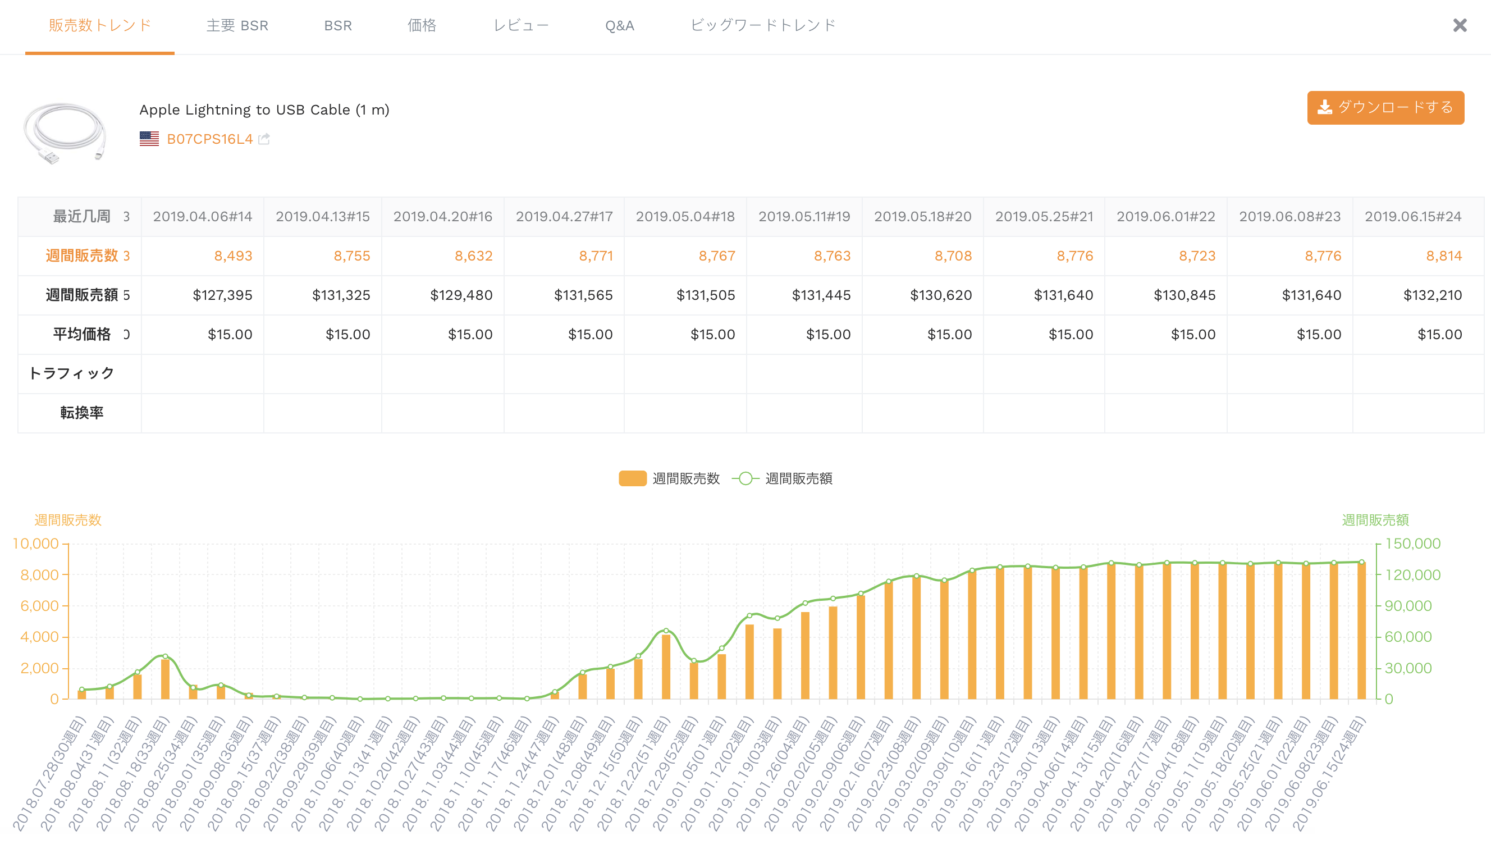The image size is (1491, 858).
Task: Open the レビュー tab
Action: coord(522,25)
